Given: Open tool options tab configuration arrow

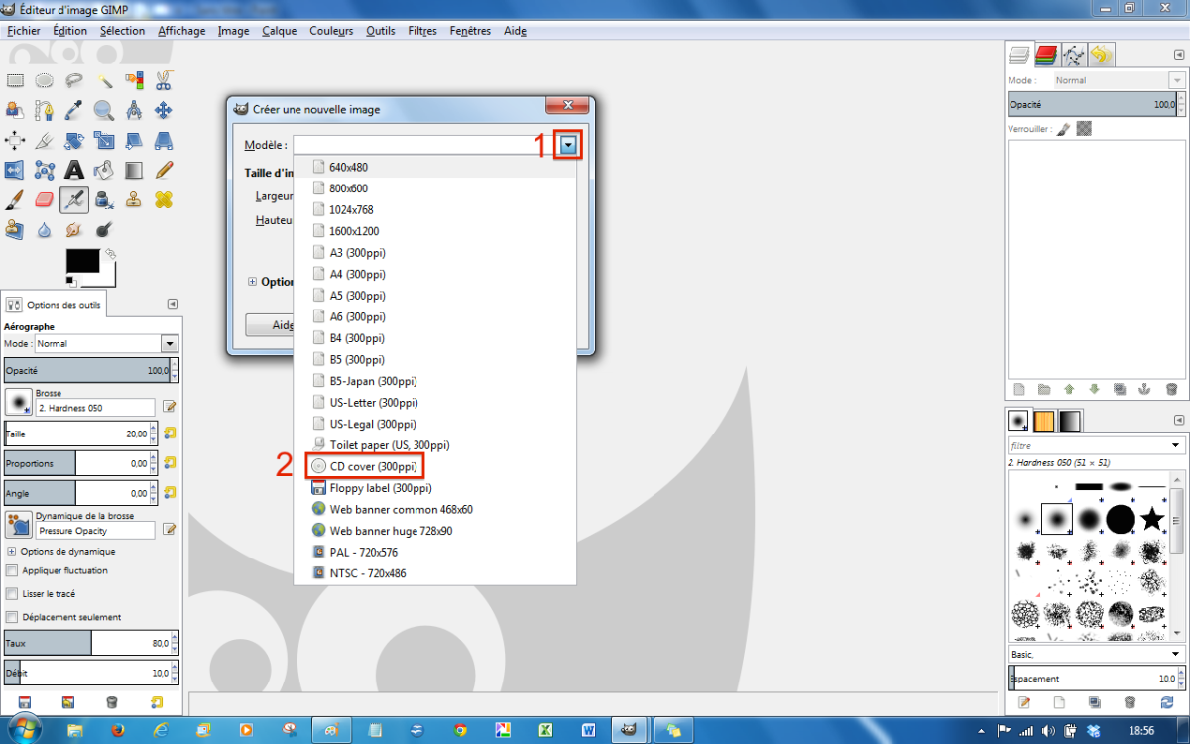Looking at the screenshot, I should point(173,304).
